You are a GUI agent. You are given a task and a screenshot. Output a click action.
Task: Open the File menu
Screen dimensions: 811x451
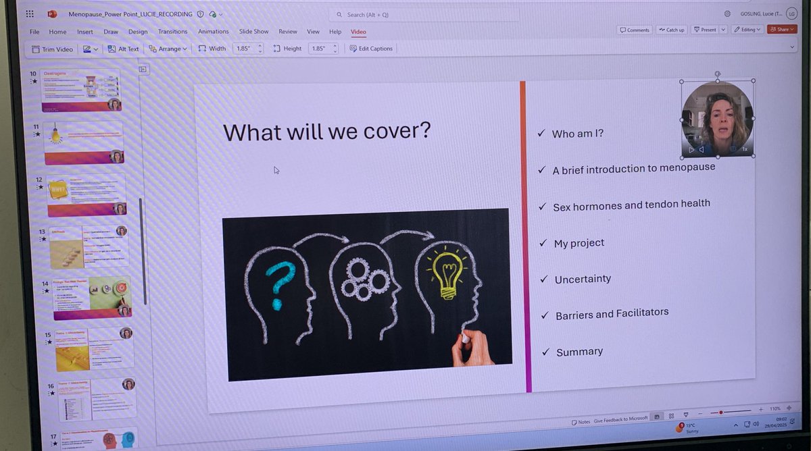coord(34,32)
